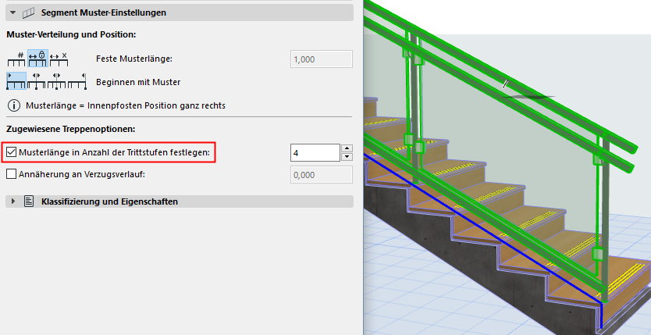Click the blue railing reference line in 3D view
This screenshot has height=335, width=651.
point(482,229)
